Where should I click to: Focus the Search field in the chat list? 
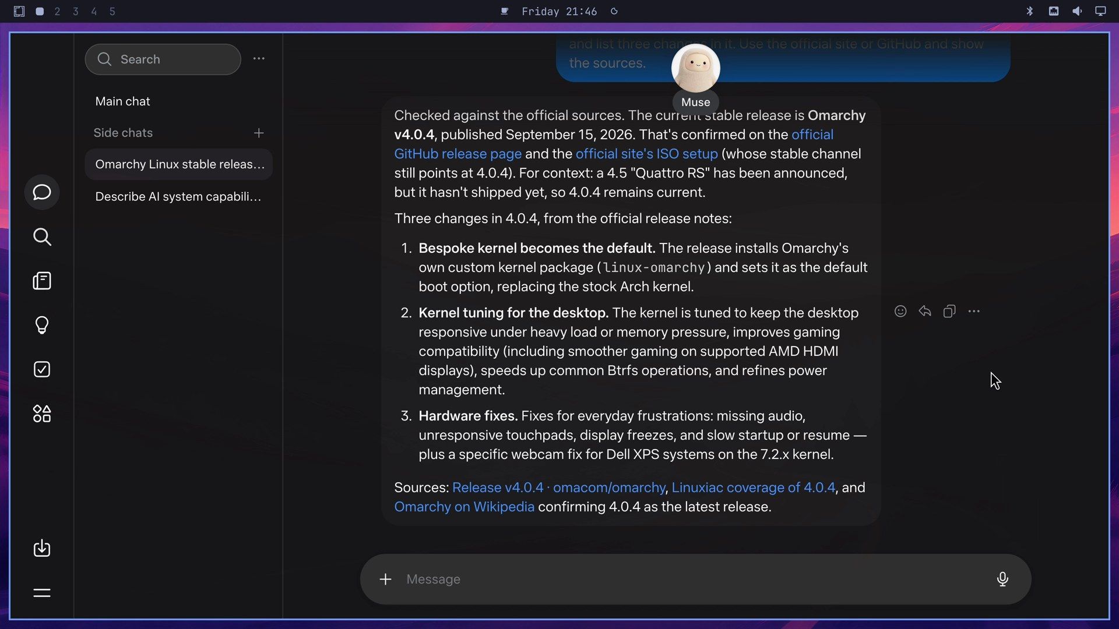coord(163,59)
